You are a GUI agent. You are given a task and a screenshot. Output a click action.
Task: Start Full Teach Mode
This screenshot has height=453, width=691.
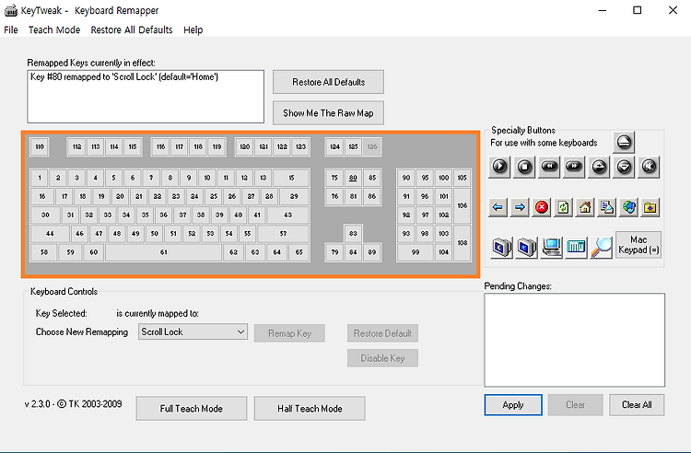click(x=192, y=409)
